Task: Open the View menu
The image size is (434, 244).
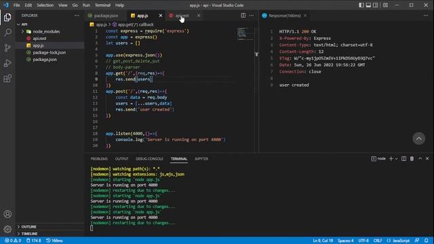Action: (63, 5)
